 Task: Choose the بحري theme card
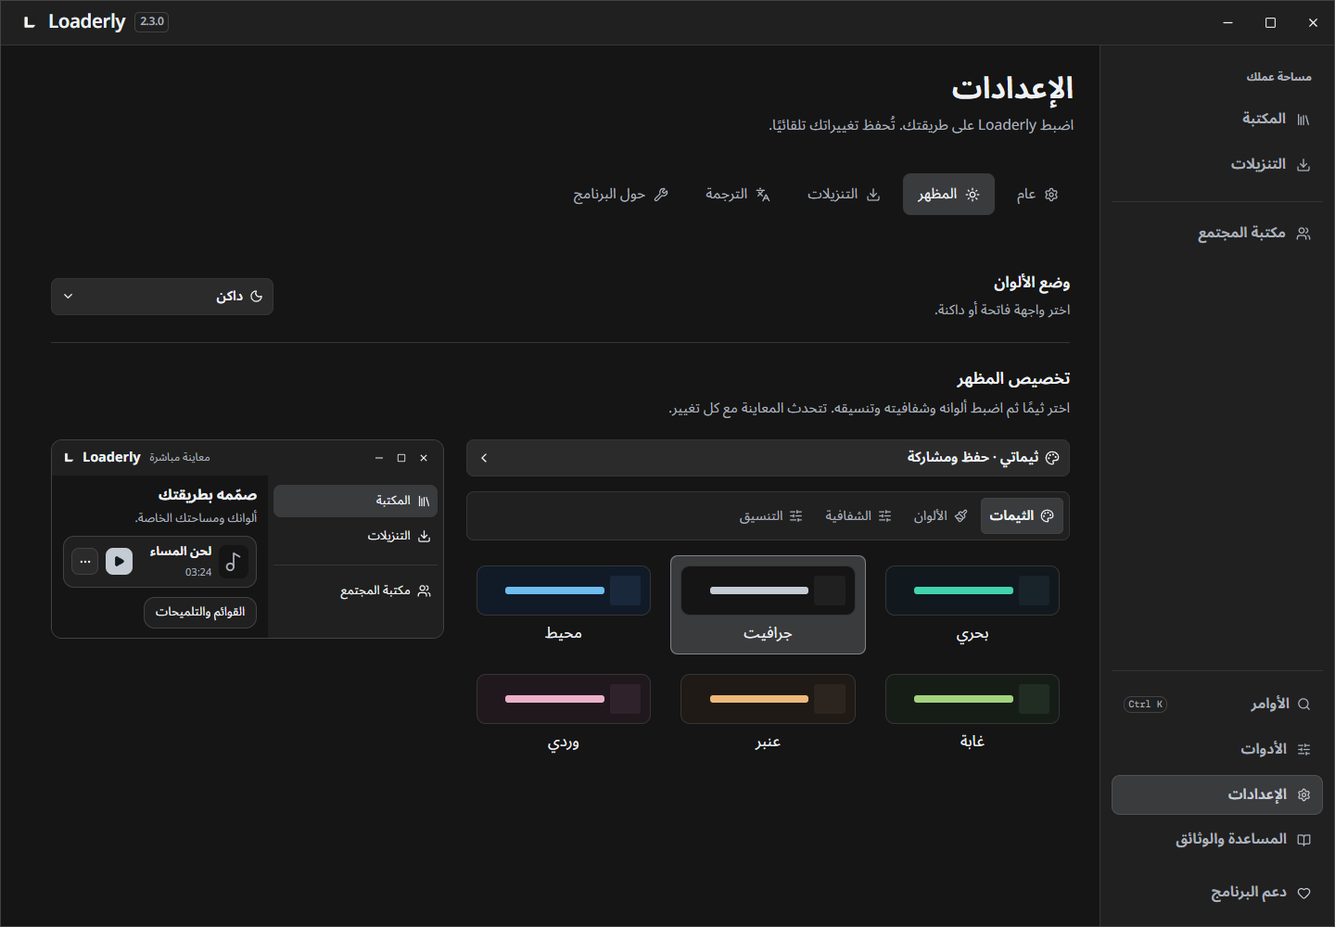(x=973, y=605)
